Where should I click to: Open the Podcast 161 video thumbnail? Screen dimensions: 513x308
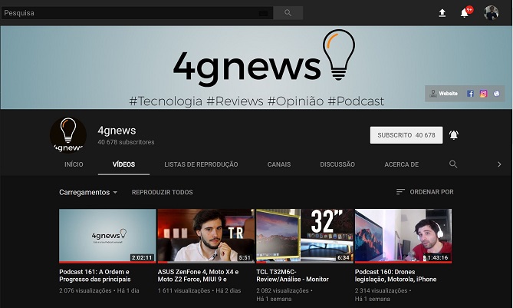tap(107, 236)
